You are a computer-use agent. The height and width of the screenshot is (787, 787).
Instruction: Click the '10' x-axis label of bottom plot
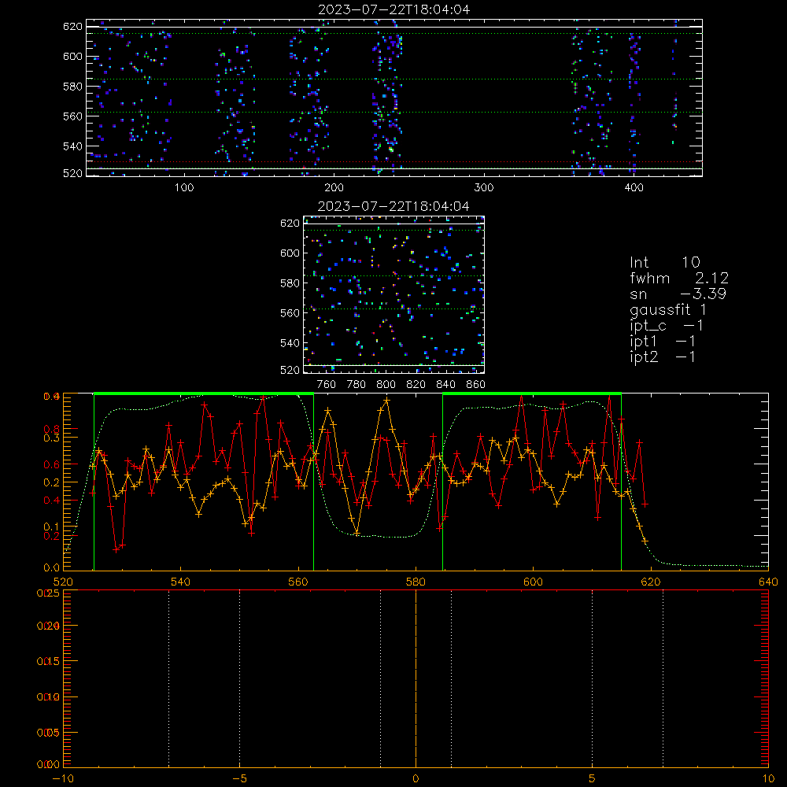(768, 778)
